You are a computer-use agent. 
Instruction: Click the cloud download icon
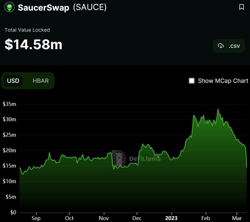pos(221,46)
